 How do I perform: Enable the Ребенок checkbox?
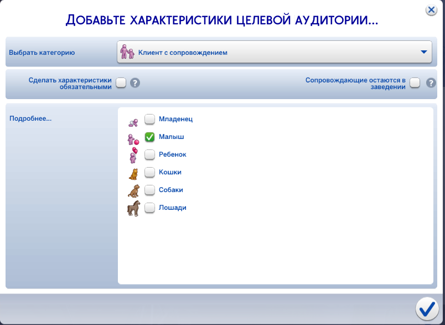click(149, 154)
